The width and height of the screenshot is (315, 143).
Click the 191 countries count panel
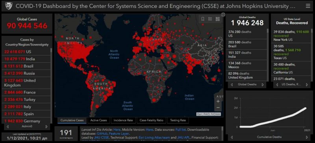(x=66, y=134)
